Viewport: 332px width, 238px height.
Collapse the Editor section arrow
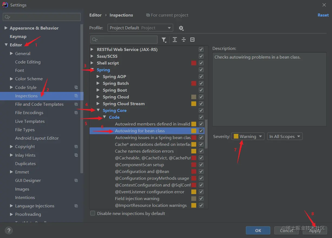(6, 45)
